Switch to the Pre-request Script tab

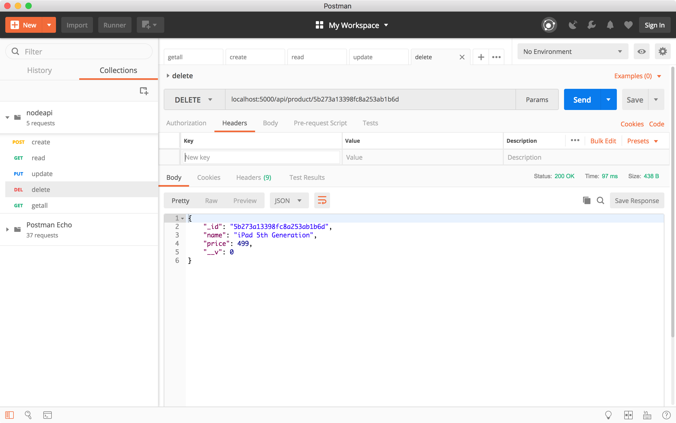point(320,123)
